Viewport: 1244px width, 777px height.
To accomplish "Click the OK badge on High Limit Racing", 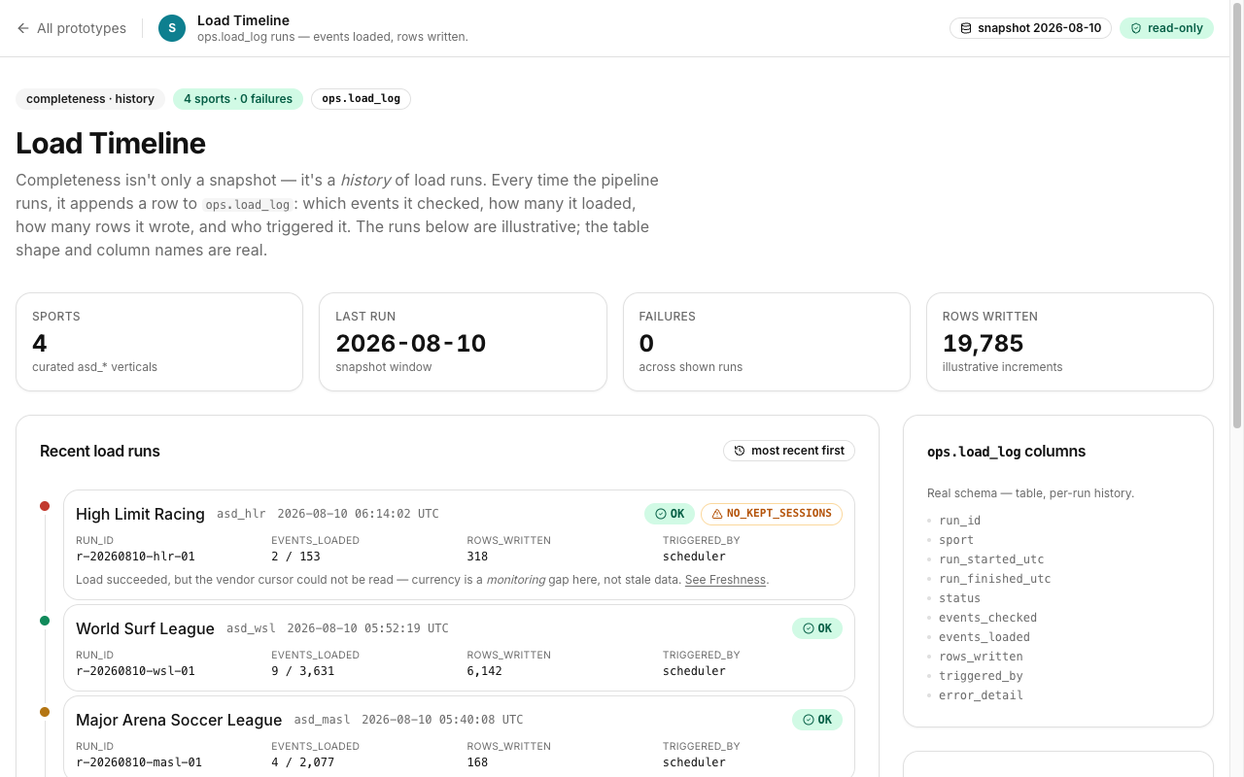I will 670,514.
